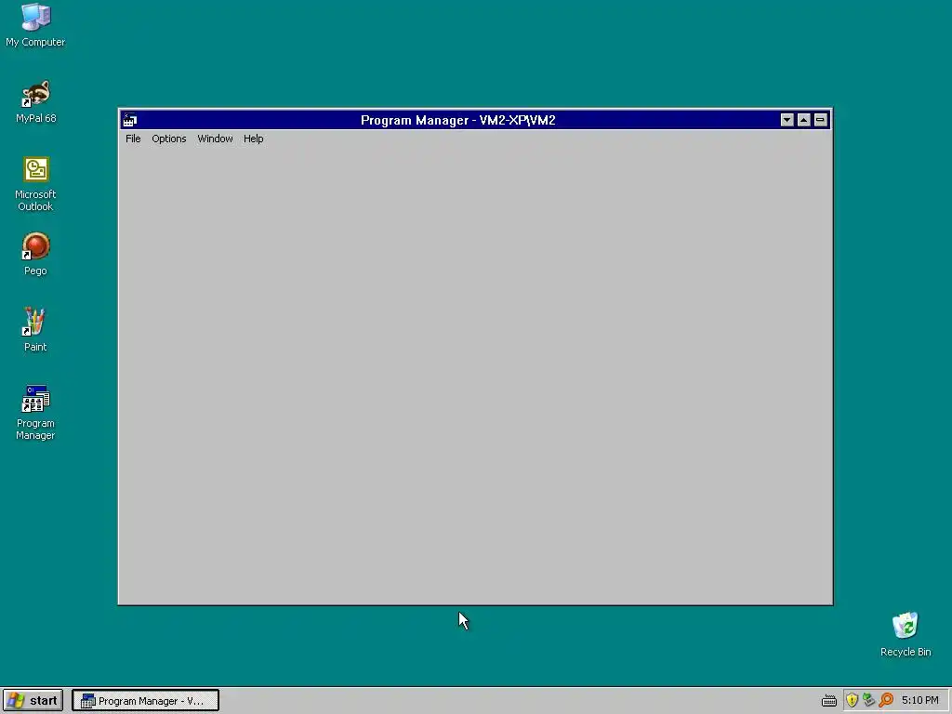Select the Microsoft Outlook desktop icon
This screenshot has width=952, height=714.
click(x=35, y=183)
